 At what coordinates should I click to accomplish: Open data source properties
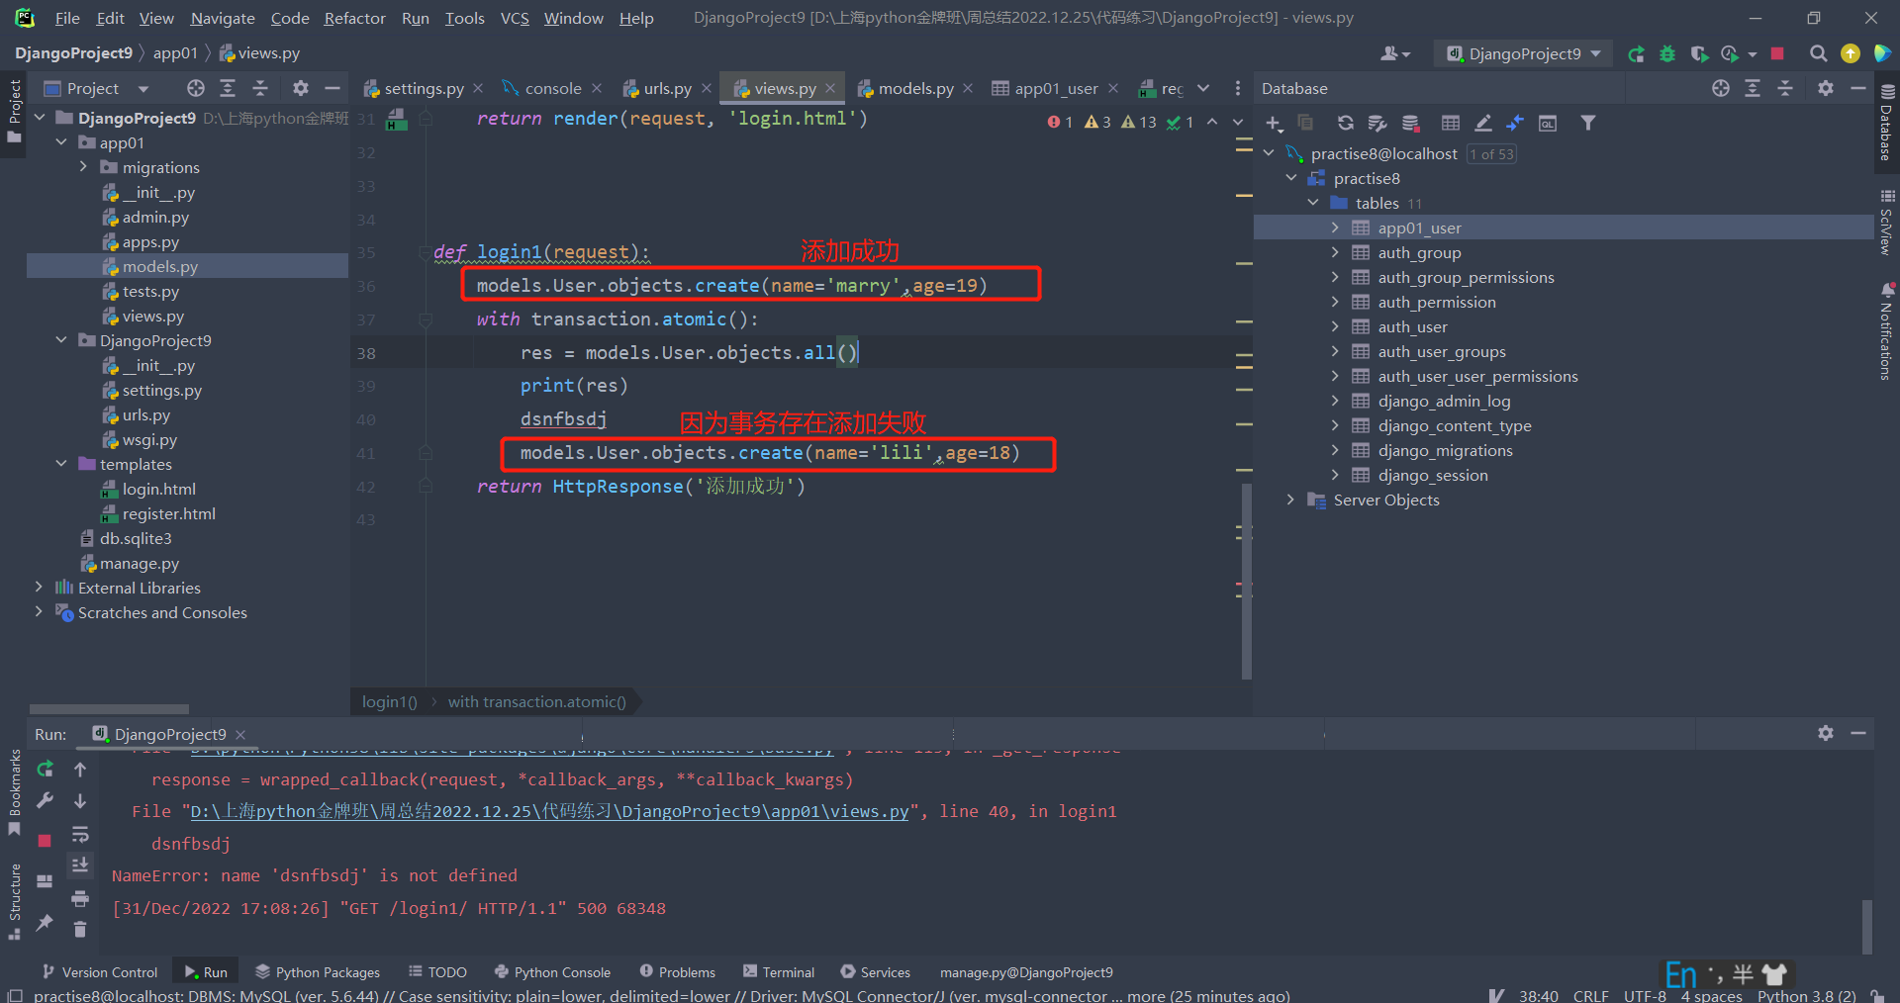point(1377,123)
